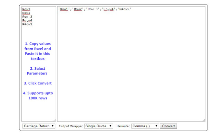
Task: Click '4. Supports upto 100K rows' text
Action: pyautogui.click(x=38, y=96)
